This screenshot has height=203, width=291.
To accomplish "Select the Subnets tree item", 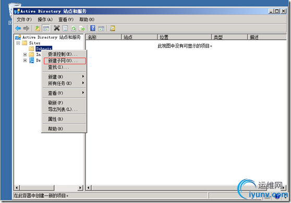I will click(x=44, y=49).
